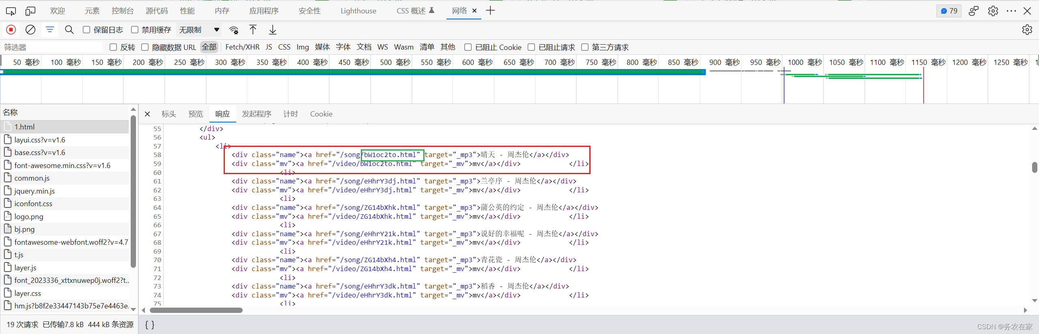Open 无限制 throttling dropdown
1039x334 pixels.
[x=199, y=30]
